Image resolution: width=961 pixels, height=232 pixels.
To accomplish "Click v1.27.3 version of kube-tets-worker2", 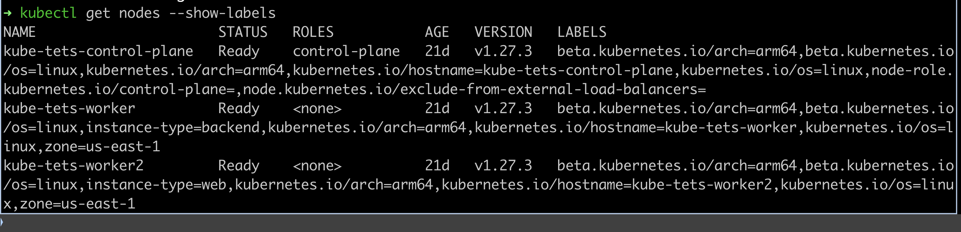I will point(503,166).
